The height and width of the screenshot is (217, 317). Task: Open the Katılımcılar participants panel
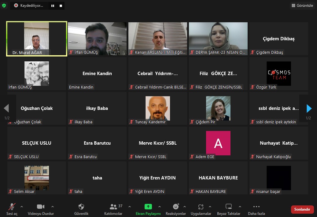click(113, 209)
